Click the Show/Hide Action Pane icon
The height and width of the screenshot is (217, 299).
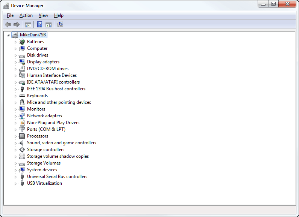[x=49, y=25]
